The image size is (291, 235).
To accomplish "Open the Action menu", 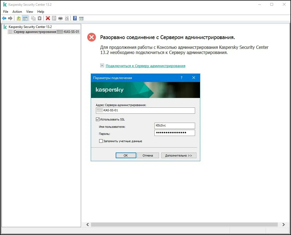I will pyautogui.click(x=17, y=11).
